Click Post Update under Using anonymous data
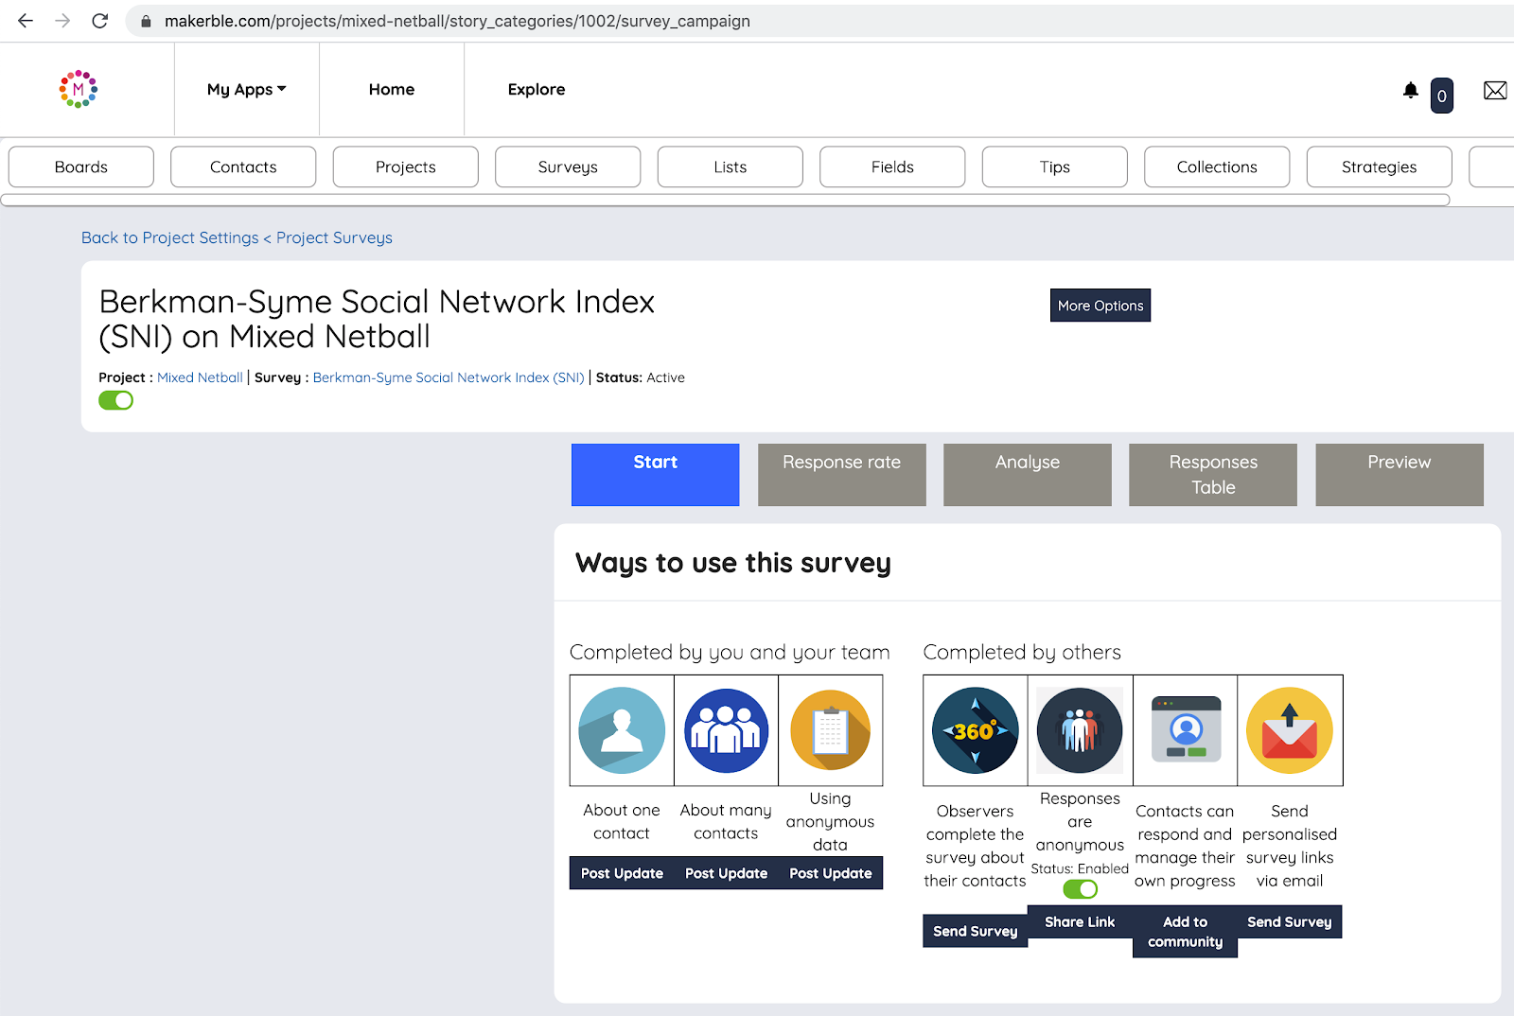The image size is (1514, 1016). pyautogui.click(x=830, y=873)
